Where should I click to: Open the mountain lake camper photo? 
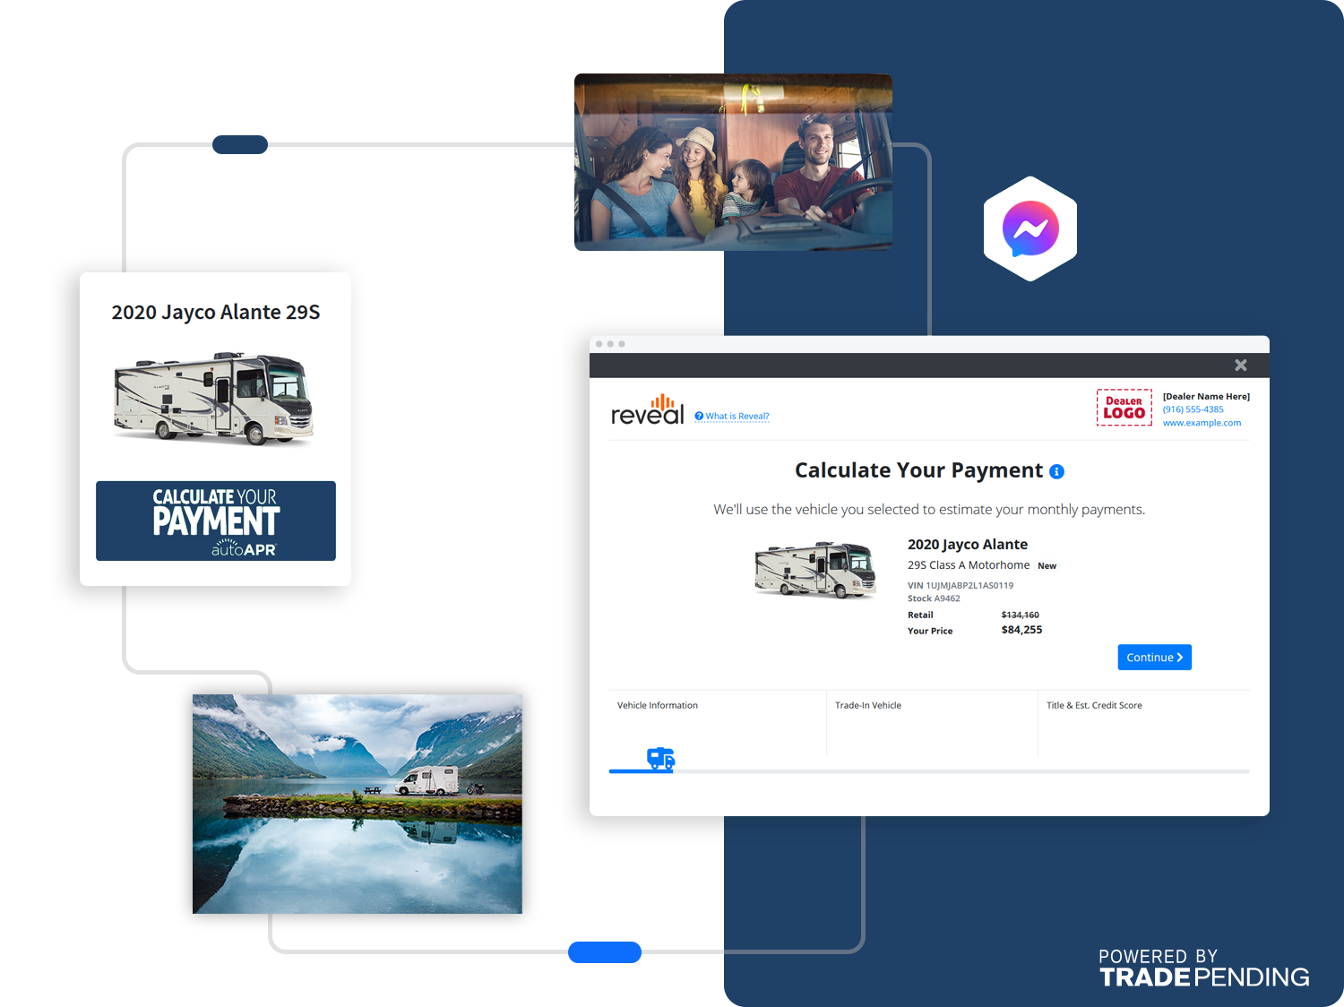click(358, 804)
